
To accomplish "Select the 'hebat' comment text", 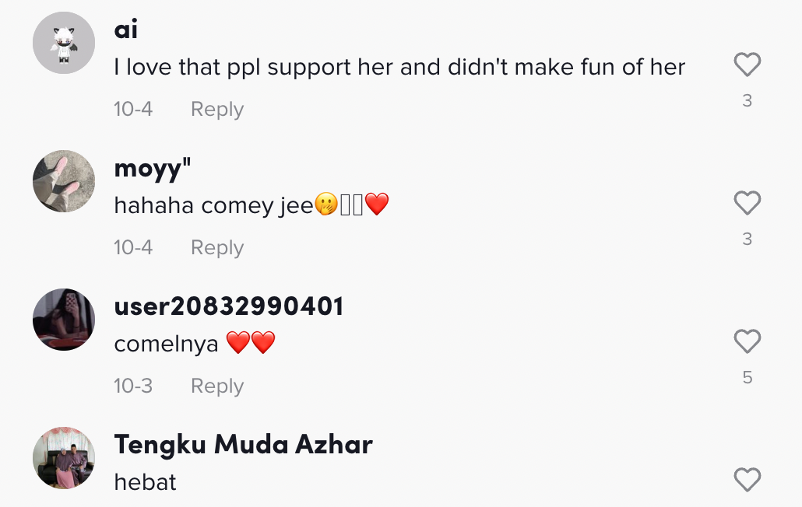I will [x=146, y=482].
